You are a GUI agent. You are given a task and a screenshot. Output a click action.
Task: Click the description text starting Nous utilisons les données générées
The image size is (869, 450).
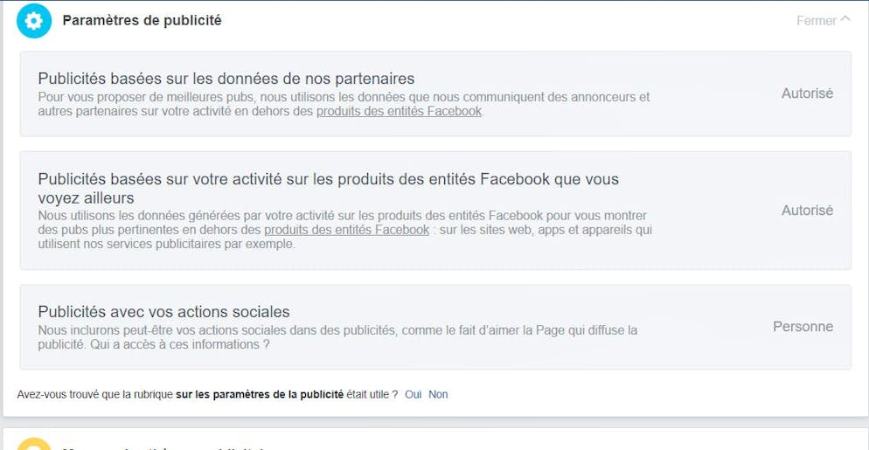(344, 230)
